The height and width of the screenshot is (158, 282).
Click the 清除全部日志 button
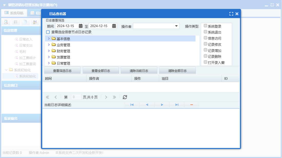pos(177,71)
